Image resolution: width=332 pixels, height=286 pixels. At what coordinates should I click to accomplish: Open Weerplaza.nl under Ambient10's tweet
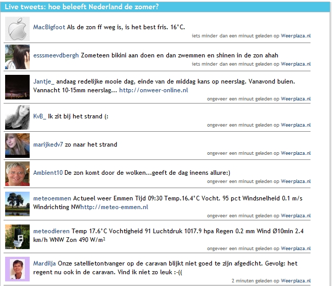click(x=296, y=181)
